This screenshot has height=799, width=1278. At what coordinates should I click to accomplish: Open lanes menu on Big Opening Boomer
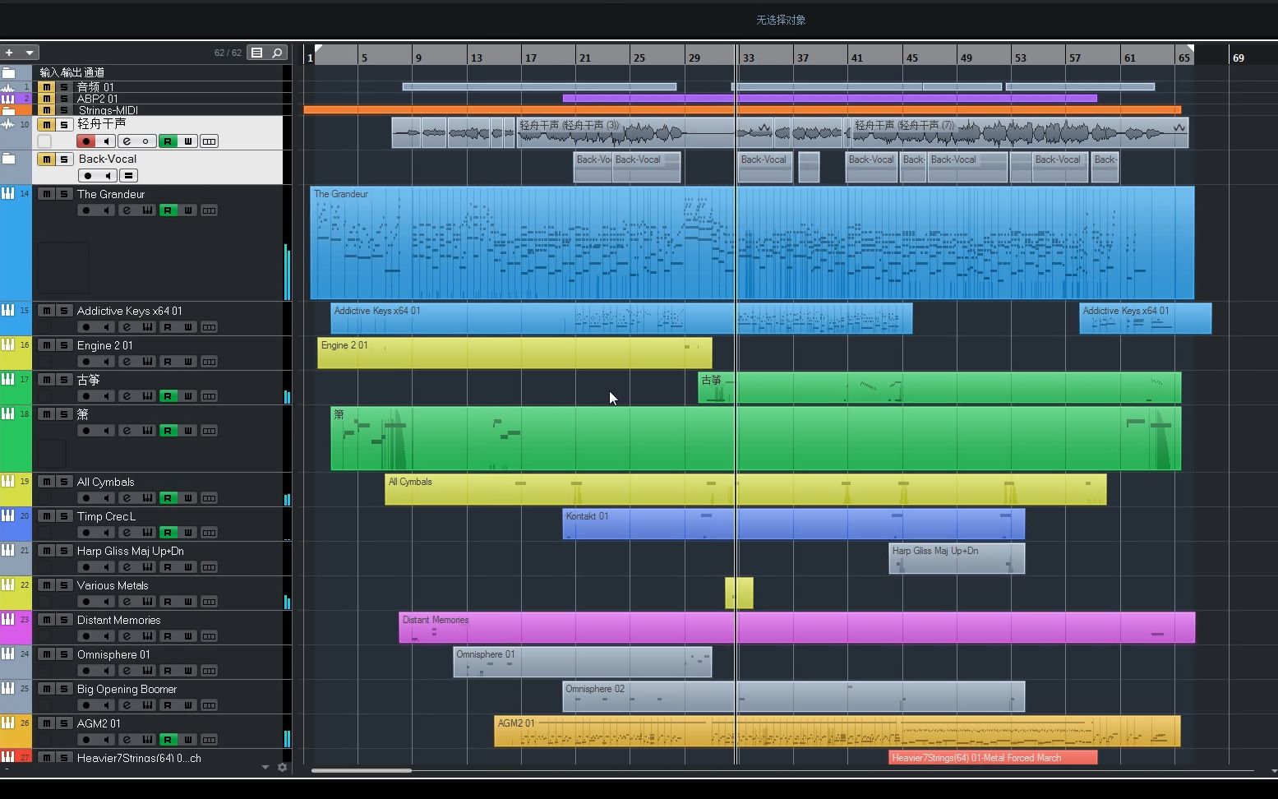point(209,705)
